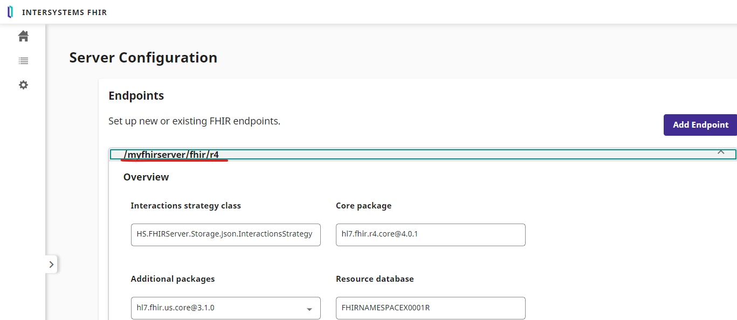The image size is (737, 320).
Task: Select the Home icon in the sidebar
Action: click(23, 36)
